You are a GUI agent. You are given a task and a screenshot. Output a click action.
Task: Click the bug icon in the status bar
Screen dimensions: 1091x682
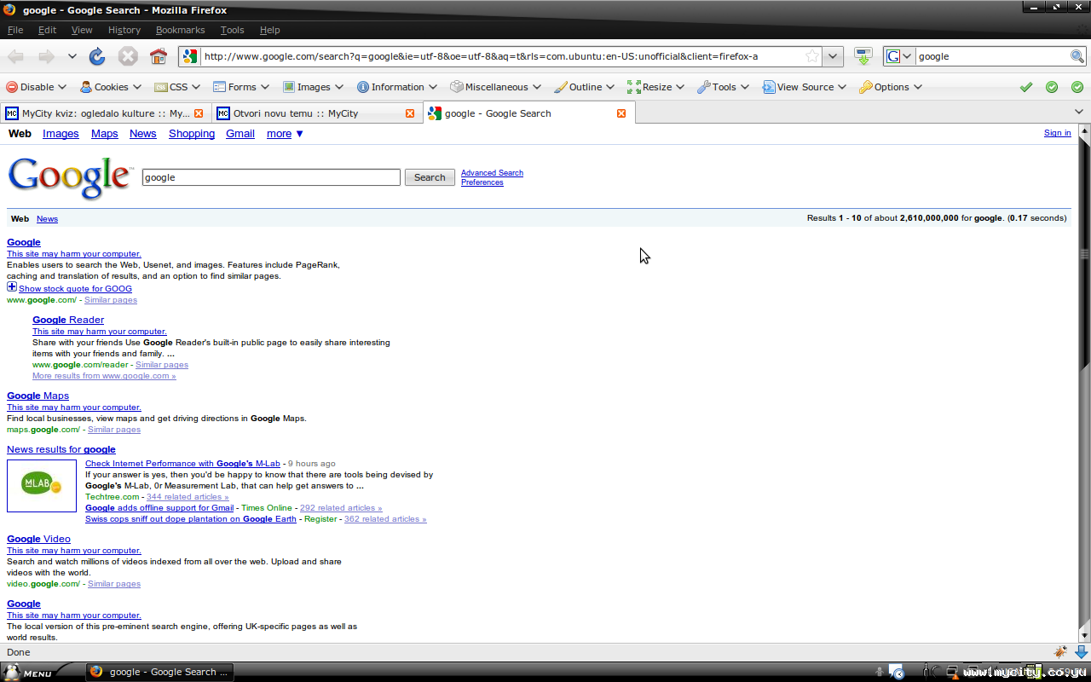click(x=1060, y=652)
